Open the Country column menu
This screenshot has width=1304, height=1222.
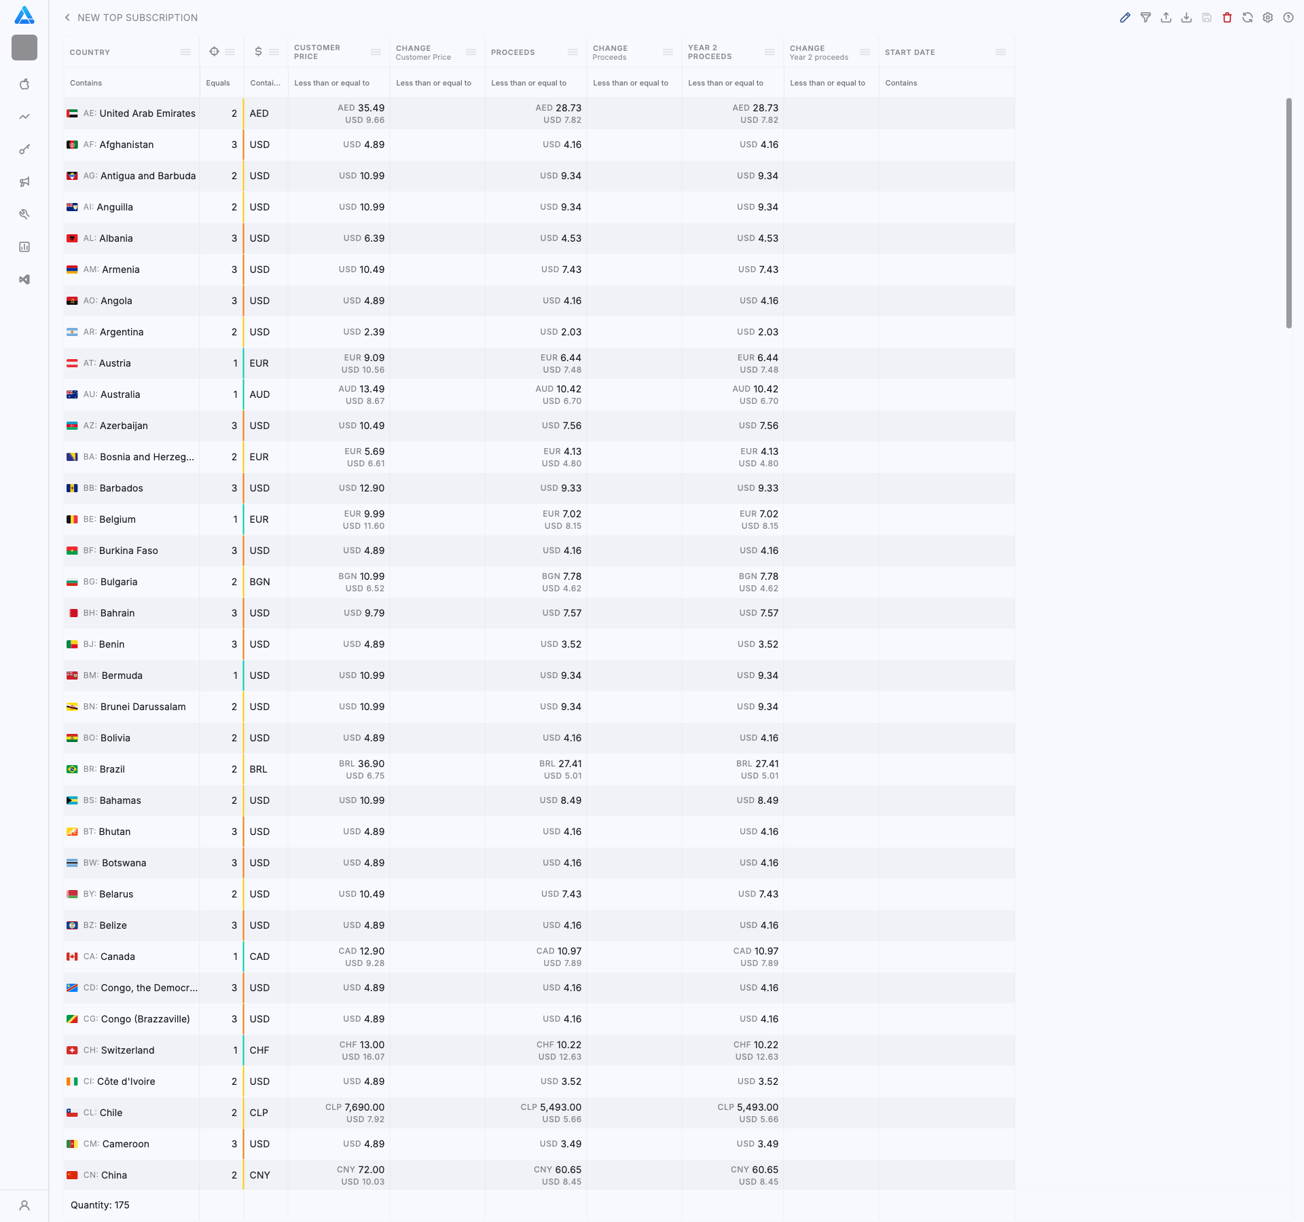[x=185, y=52]
